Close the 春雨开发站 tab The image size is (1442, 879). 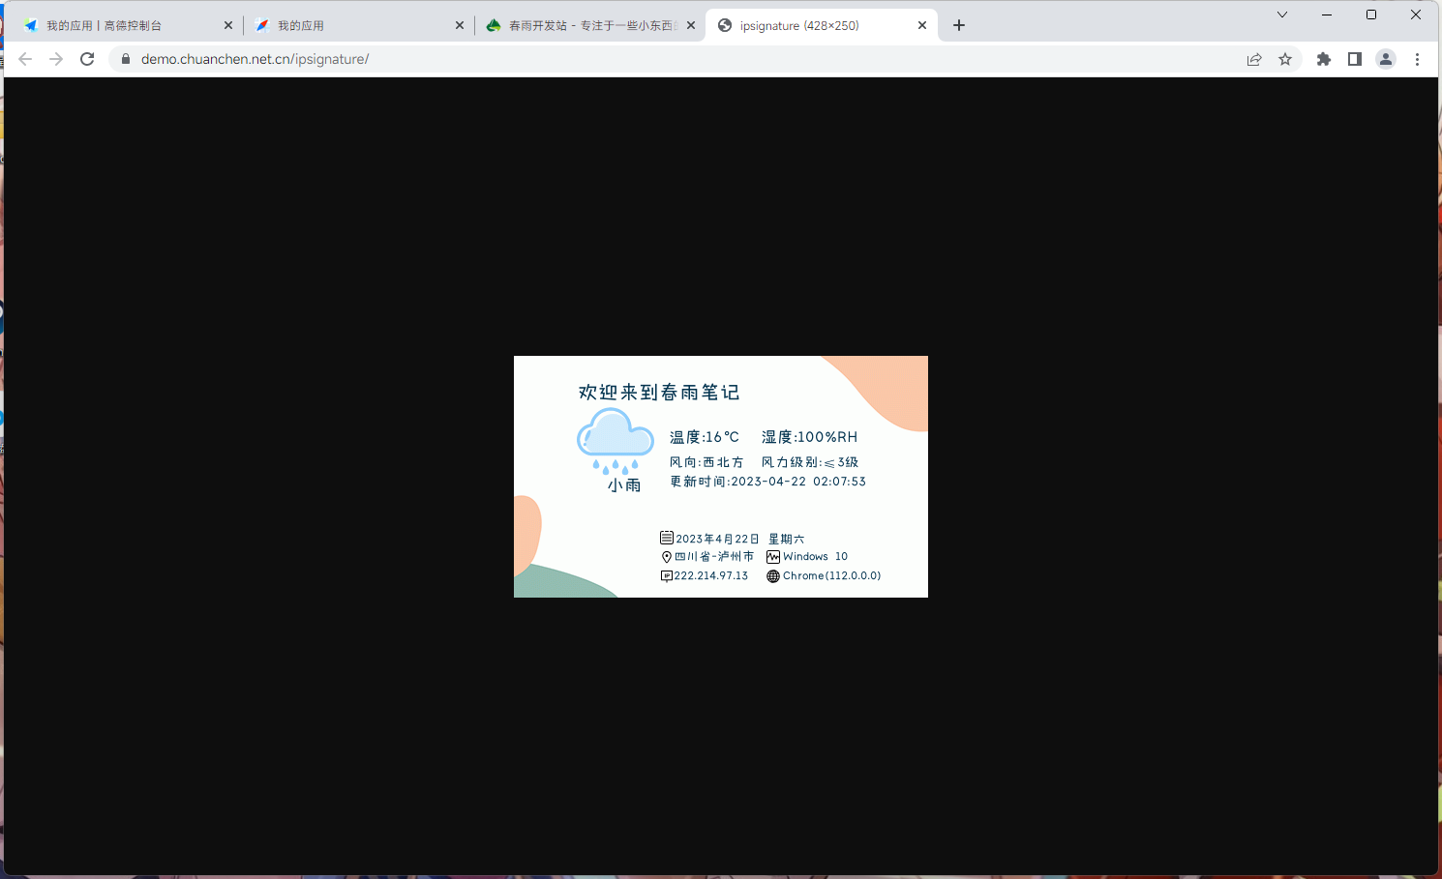[691, 26]
